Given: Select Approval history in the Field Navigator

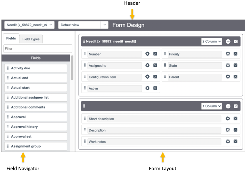Looking at the screenshot, I should pos(35,127).
